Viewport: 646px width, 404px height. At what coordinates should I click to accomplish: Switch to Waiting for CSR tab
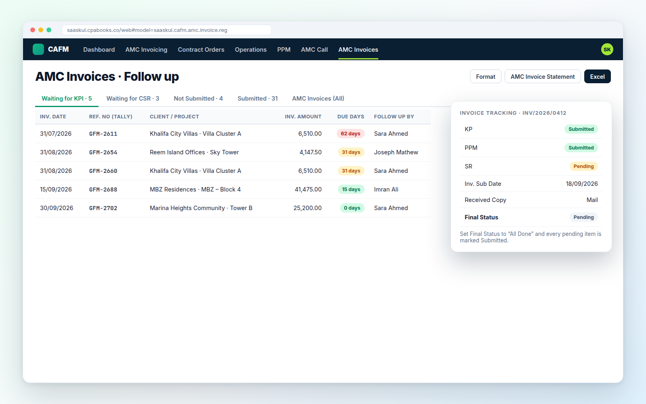133,99
